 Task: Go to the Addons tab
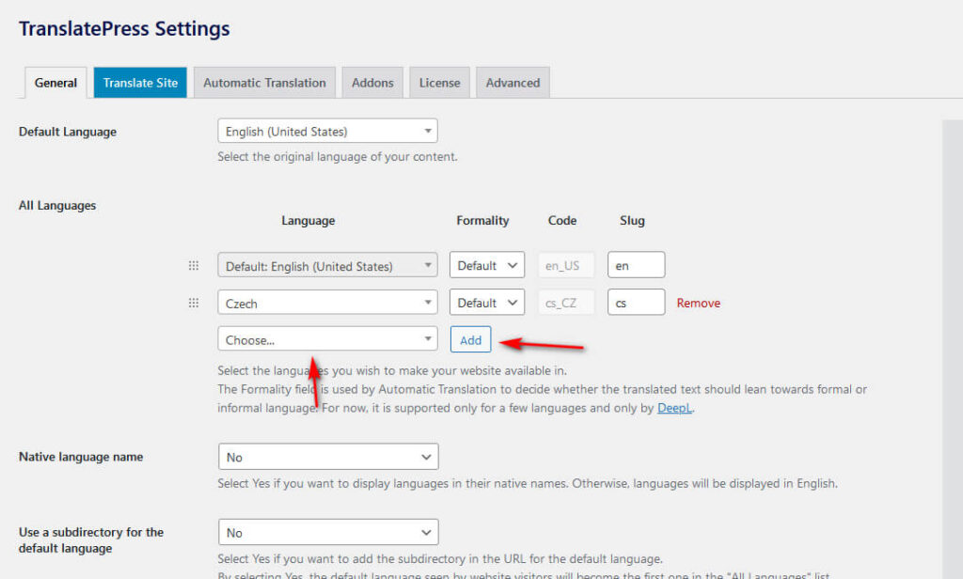pyautogui.click(x=372, y=83)
